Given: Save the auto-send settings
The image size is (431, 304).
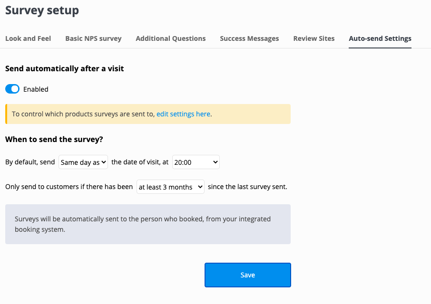Looking at the screenshot, I should tap(248, 275).
